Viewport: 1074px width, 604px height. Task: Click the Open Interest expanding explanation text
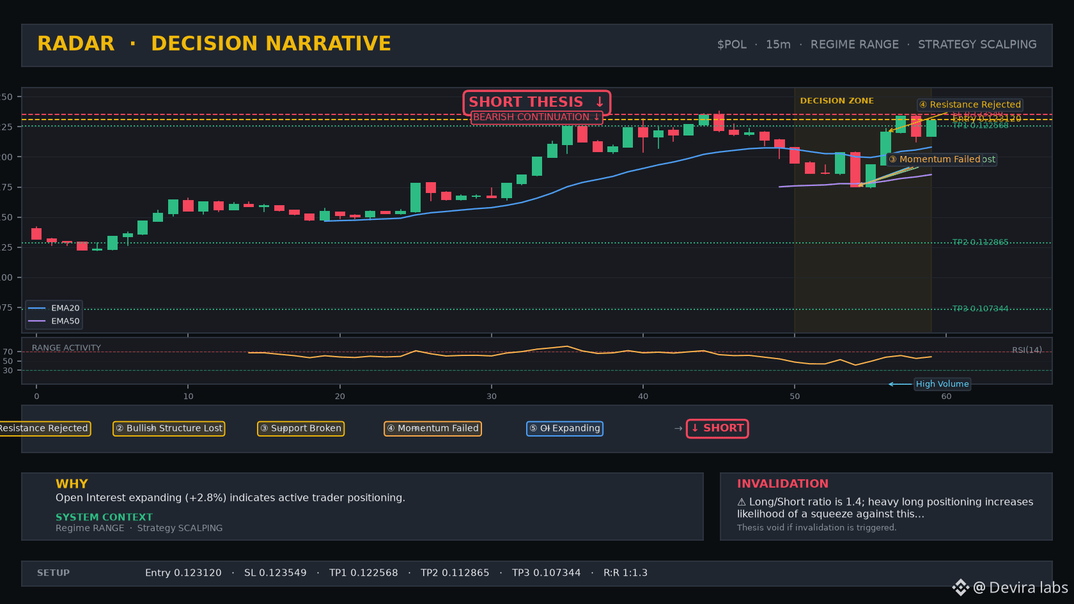(x=230, y=498)
